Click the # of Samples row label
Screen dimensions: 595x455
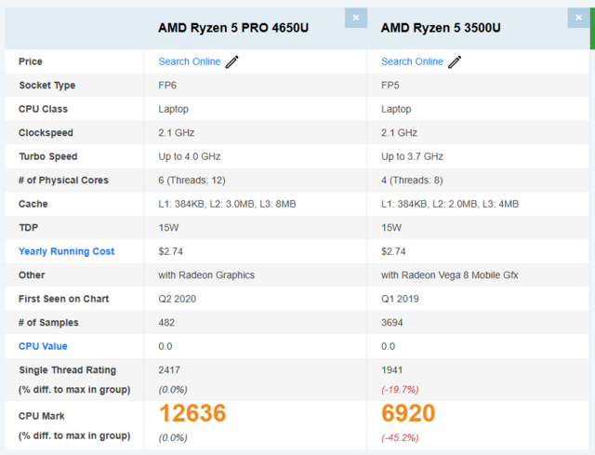(48, 323)
